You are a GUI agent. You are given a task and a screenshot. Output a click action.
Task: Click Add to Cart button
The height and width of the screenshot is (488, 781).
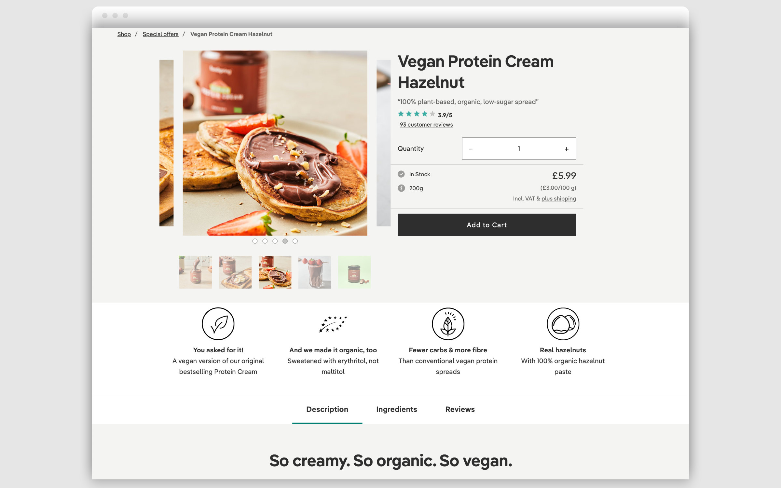[487, 224]
